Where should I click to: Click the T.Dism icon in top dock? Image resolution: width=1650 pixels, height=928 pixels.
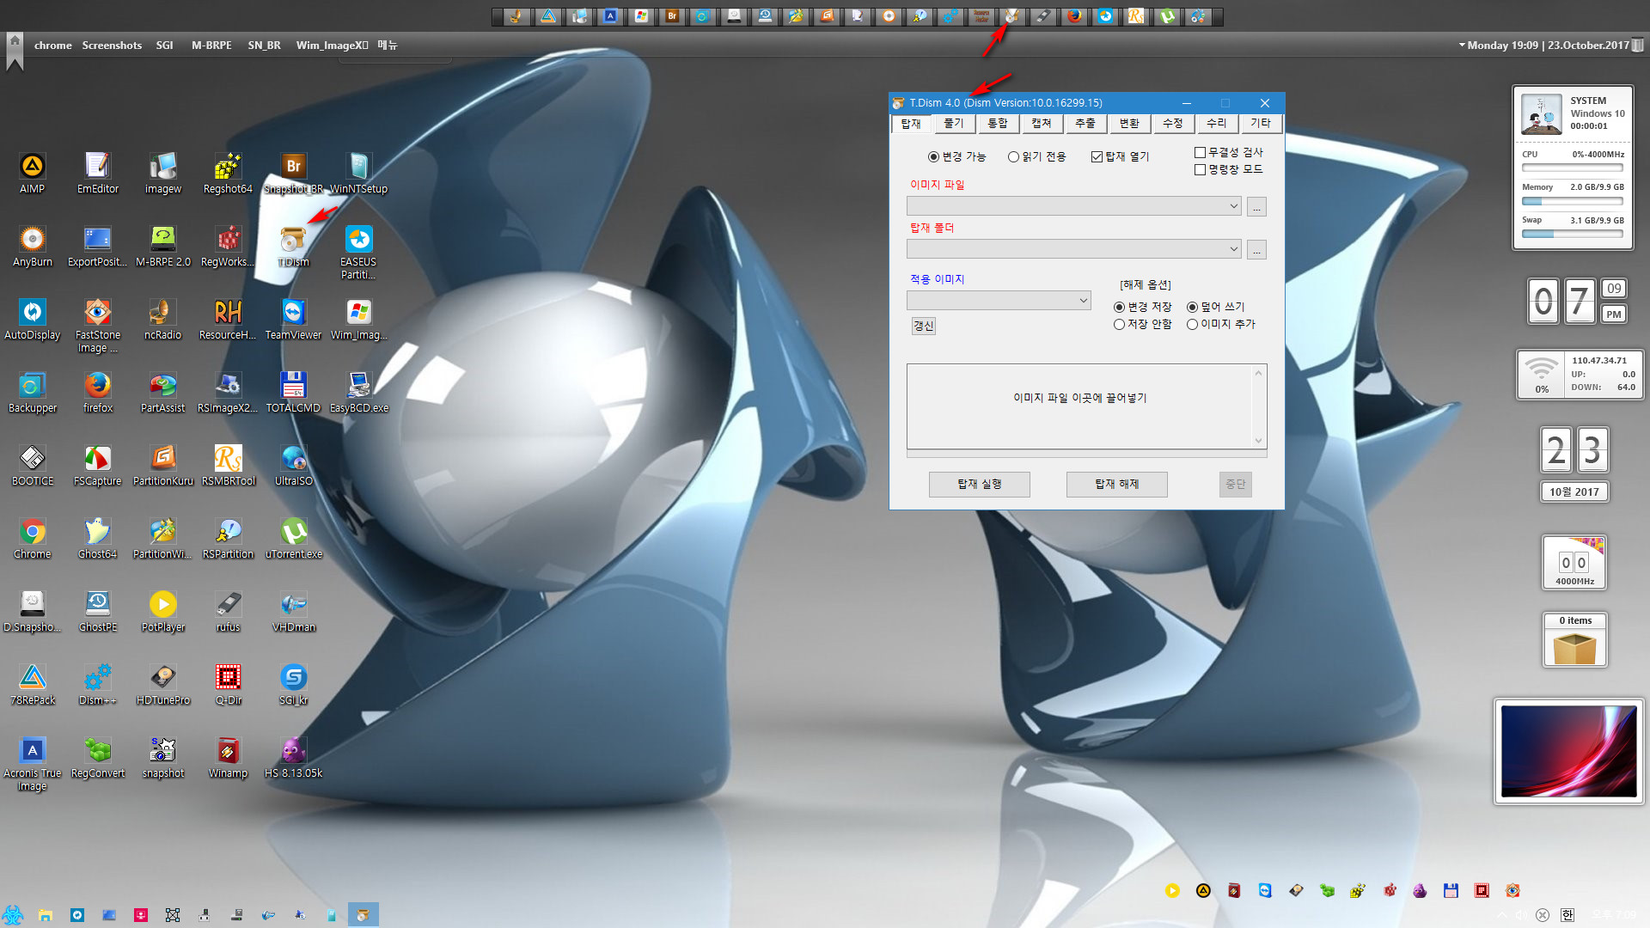tap(1012, 16)
